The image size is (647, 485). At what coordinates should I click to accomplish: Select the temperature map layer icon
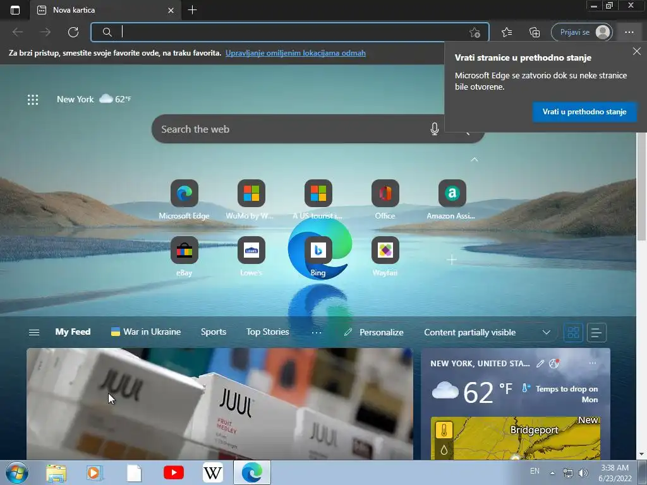click(444, 431)
